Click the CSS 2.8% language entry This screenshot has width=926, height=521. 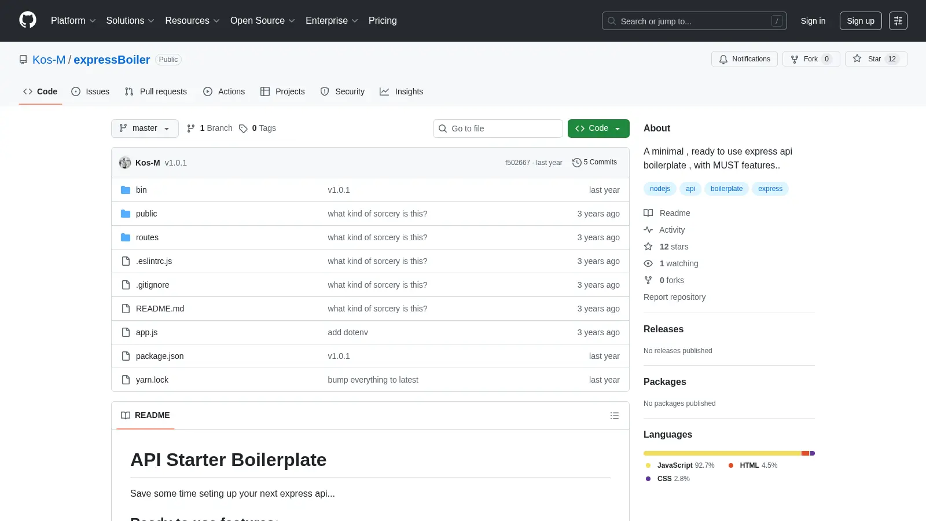(667, 479)
